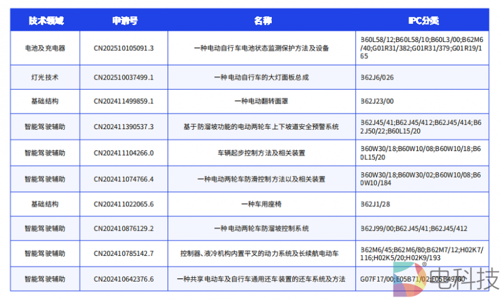This screenshot has height=301, width=502.
Task: Click application number CN202411022065.6
Action: point(124,204)
